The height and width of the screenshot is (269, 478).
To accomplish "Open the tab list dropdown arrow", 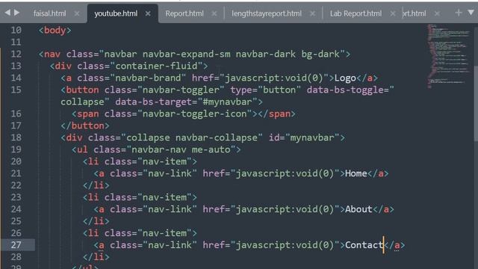I will coord(471,13).
